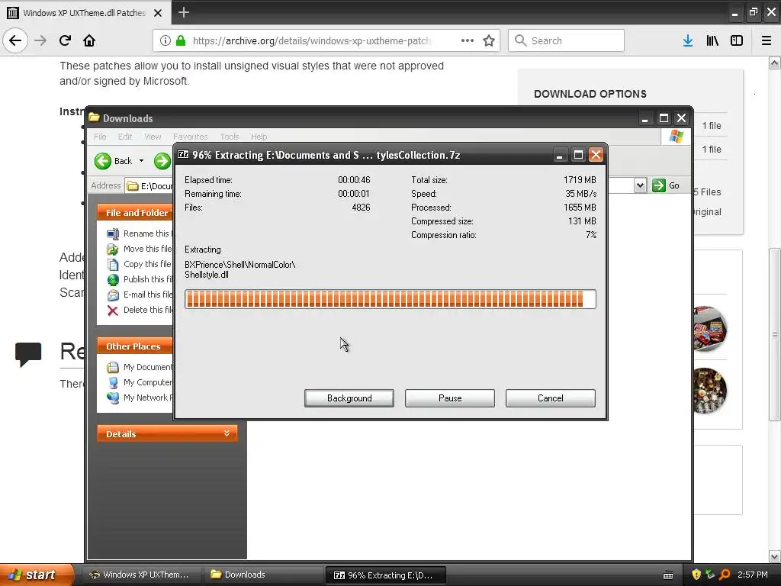The image size is (781, 586).
Task: Open page actions three-dot menu
Action: 468,40
